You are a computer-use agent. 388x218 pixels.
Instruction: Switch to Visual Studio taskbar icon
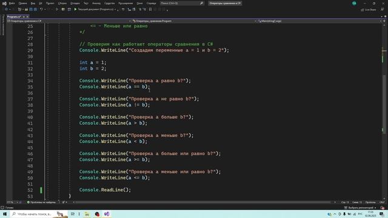point(107,214)
